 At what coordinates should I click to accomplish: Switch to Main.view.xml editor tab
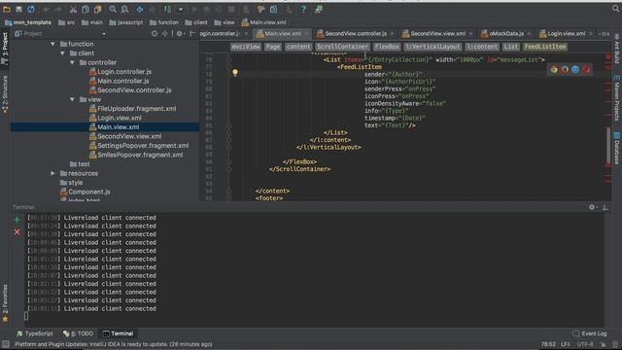click(281, 34)
